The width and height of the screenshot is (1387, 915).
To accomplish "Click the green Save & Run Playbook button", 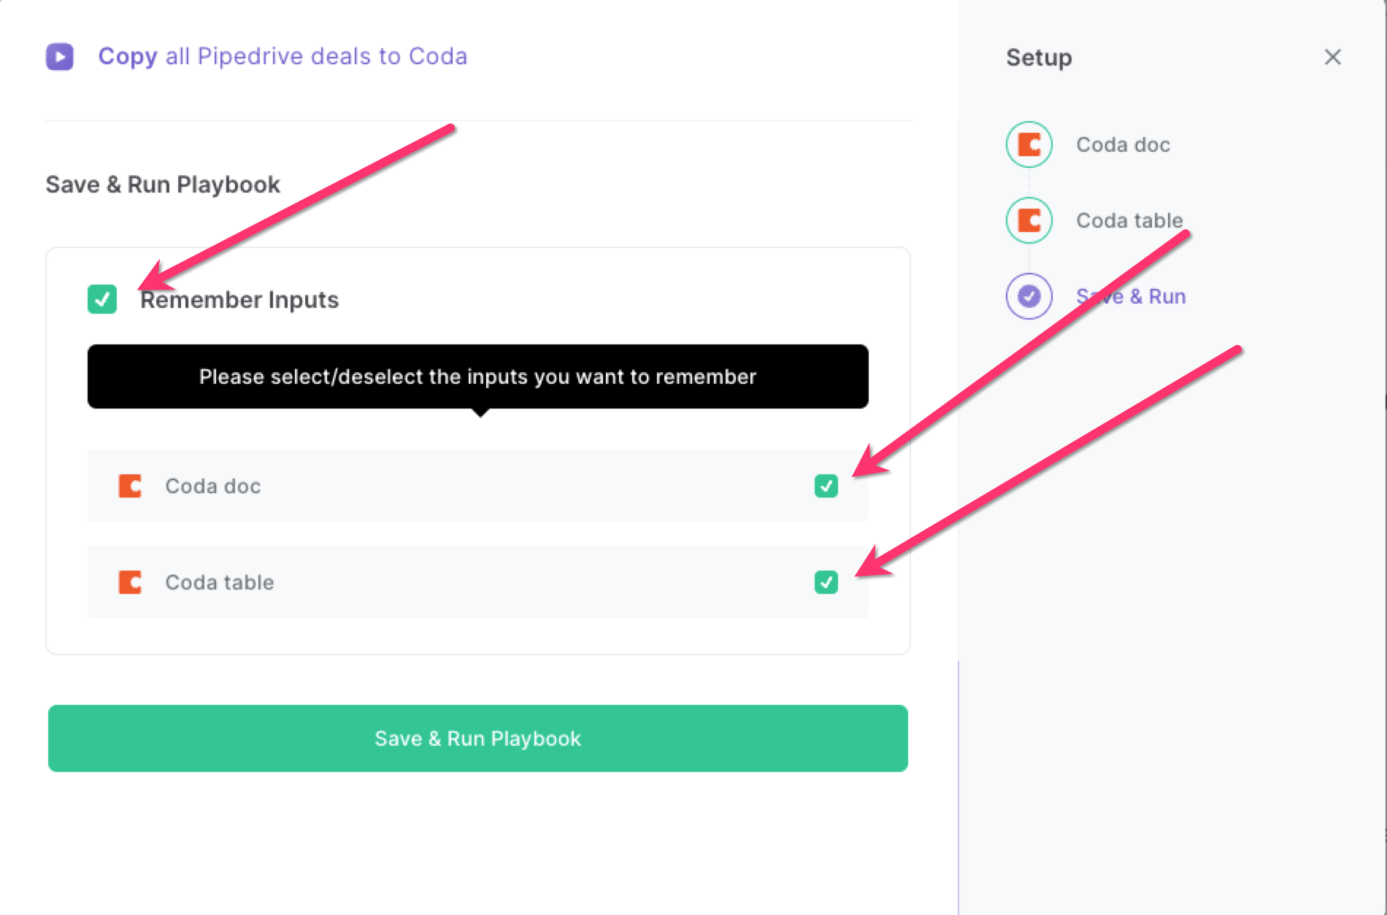I will (x=478, y=738).
